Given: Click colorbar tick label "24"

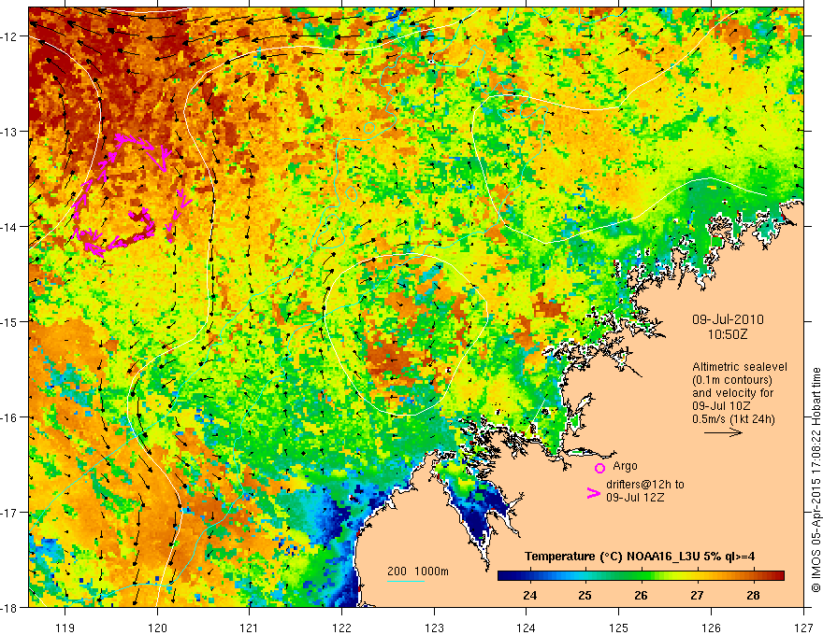Looking at the screenshot, I should point(529,595).
